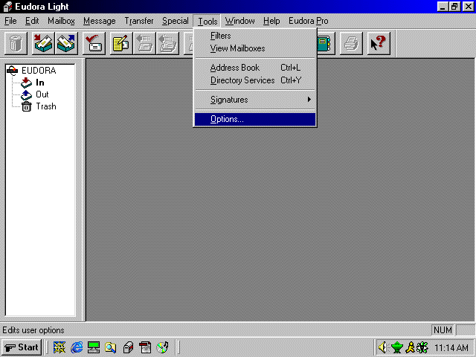The width and height of the screenshot is (476, 357).
Task: Click the Windows Start button
Action: pos(22,347)
